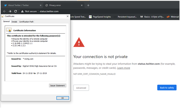Viewport: 180px width, 108px height.
Task: Open the Certification Path tab
Action: click(26, 22)
